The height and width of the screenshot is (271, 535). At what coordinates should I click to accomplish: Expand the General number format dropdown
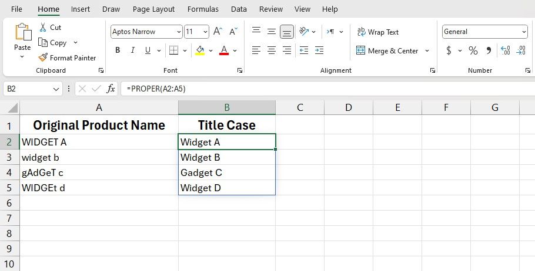pyautogui.click(x=524, y=32)
